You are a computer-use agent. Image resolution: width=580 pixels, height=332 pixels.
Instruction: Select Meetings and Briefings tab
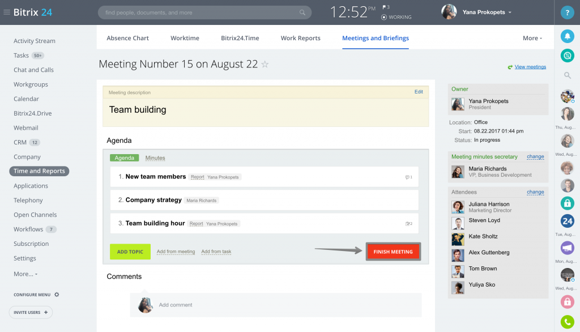[x=376, y=38]
